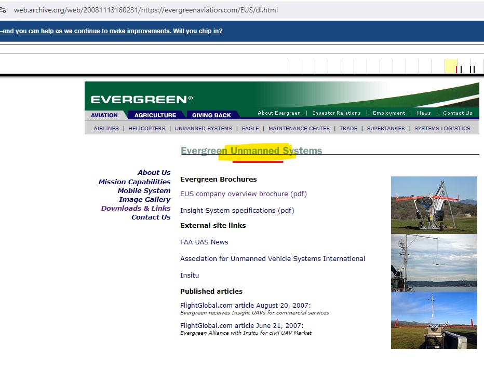This screenshot has width=484, height=371.
Task: Open the HELICOPTERS section
Action: coord(146,128)
